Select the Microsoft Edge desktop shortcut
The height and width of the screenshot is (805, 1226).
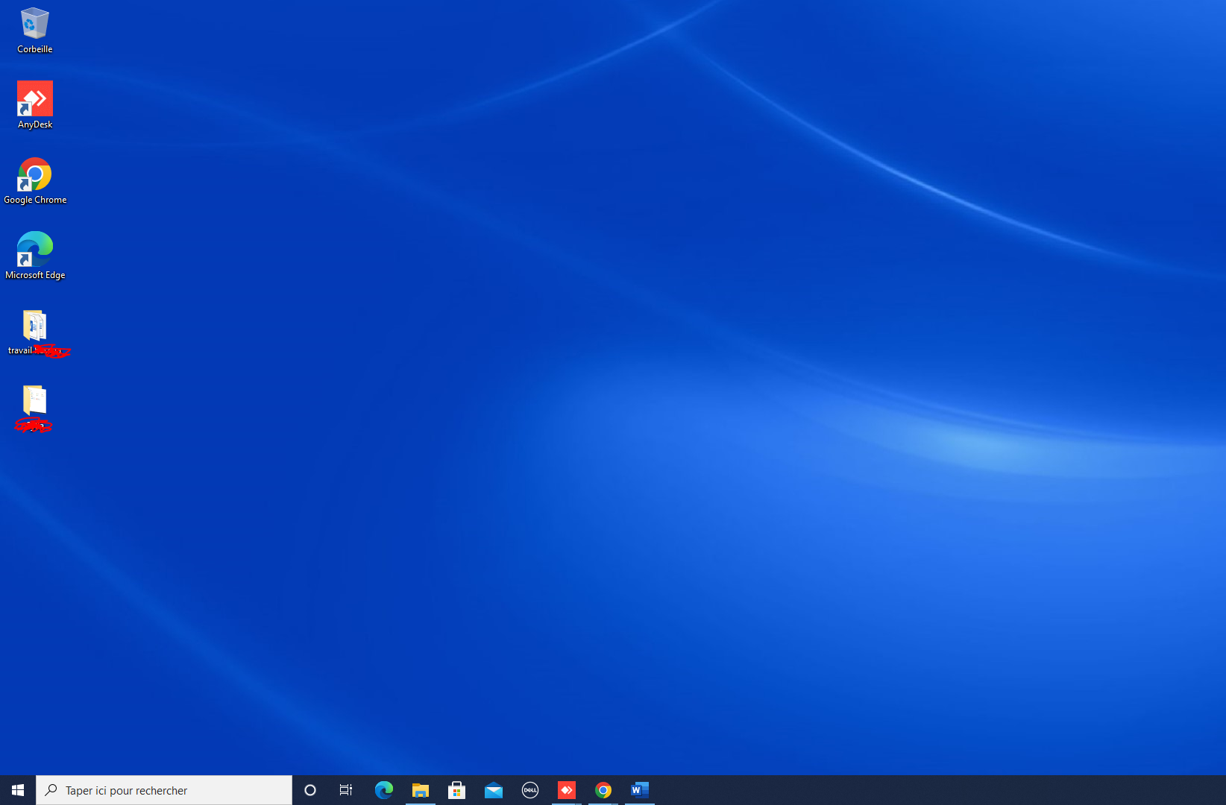click(34, 250)
